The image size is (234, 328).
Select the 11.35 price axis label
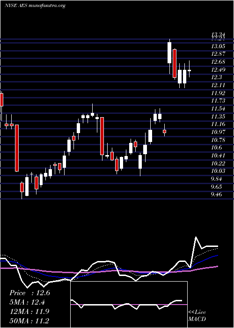point(218,117)
